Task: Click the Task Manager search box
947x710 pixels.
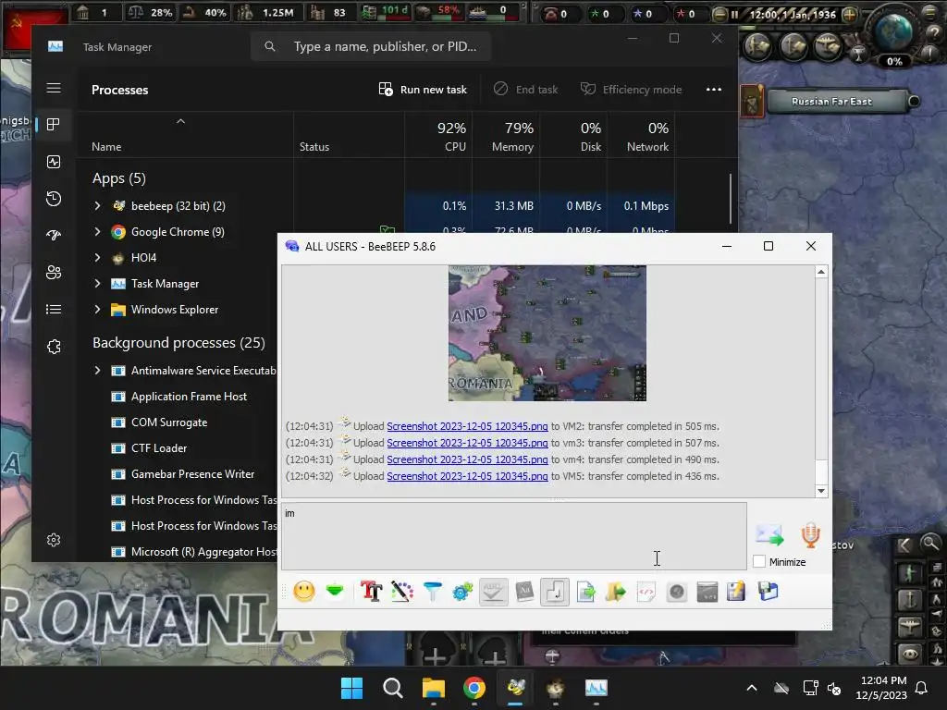Action: point(371,46)
